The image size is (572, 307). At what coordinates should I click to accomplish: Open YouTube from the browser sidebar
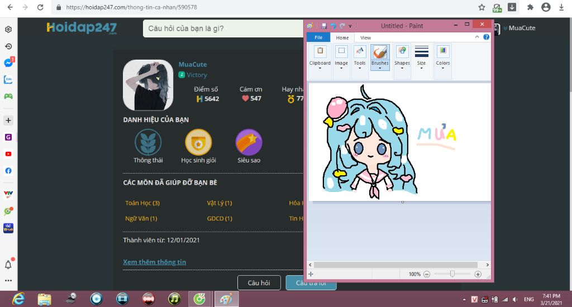pos(8,154)
